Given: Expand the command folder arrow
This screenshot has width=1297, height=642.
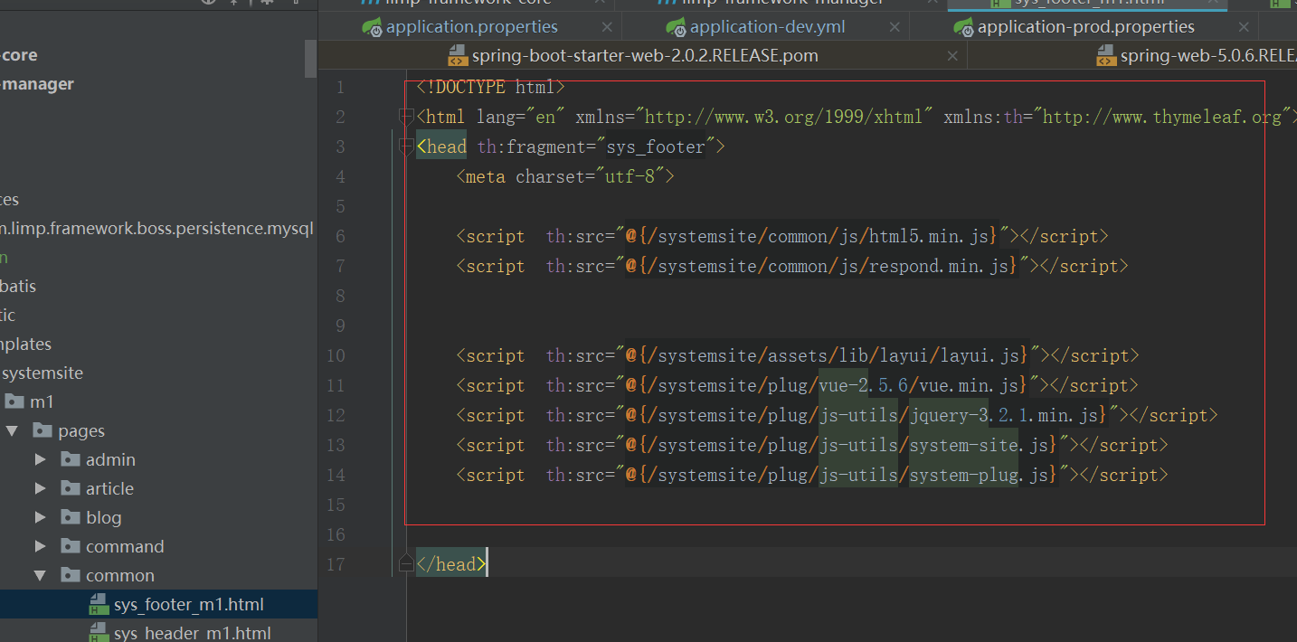Looking at the screenshot, I should (x=40, y=546).
